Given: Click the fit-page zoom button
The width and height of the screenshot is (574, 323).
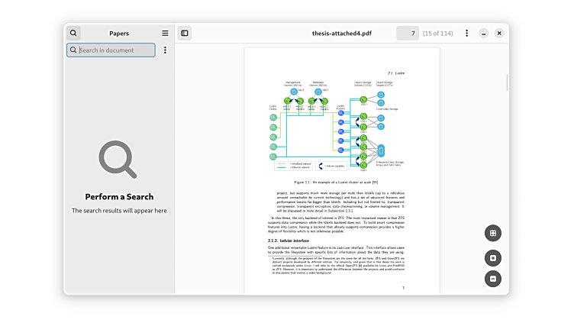Looking at the screenshot, I should coord(493,233).
